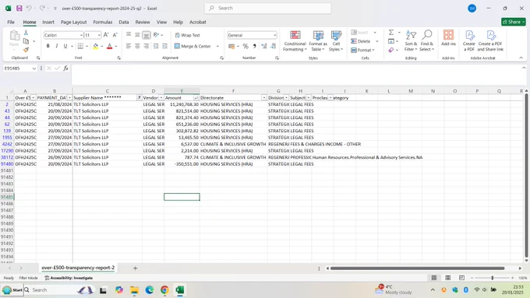Click Accessibility: Investigate status item
Screen dimensions: 530x298
[69, 278]
